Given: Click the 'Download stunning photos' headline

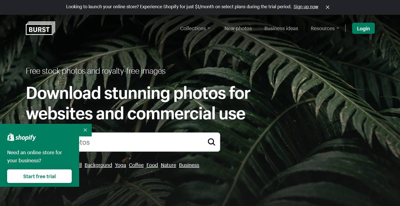Looking at the screenshot, I should coord(138,103).
